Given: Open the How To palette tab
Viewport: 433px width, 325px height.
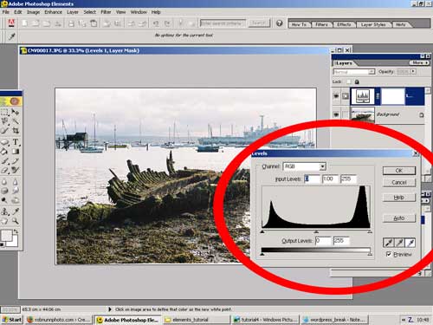Looking at the screenshot, I should (x=299, y=24).
